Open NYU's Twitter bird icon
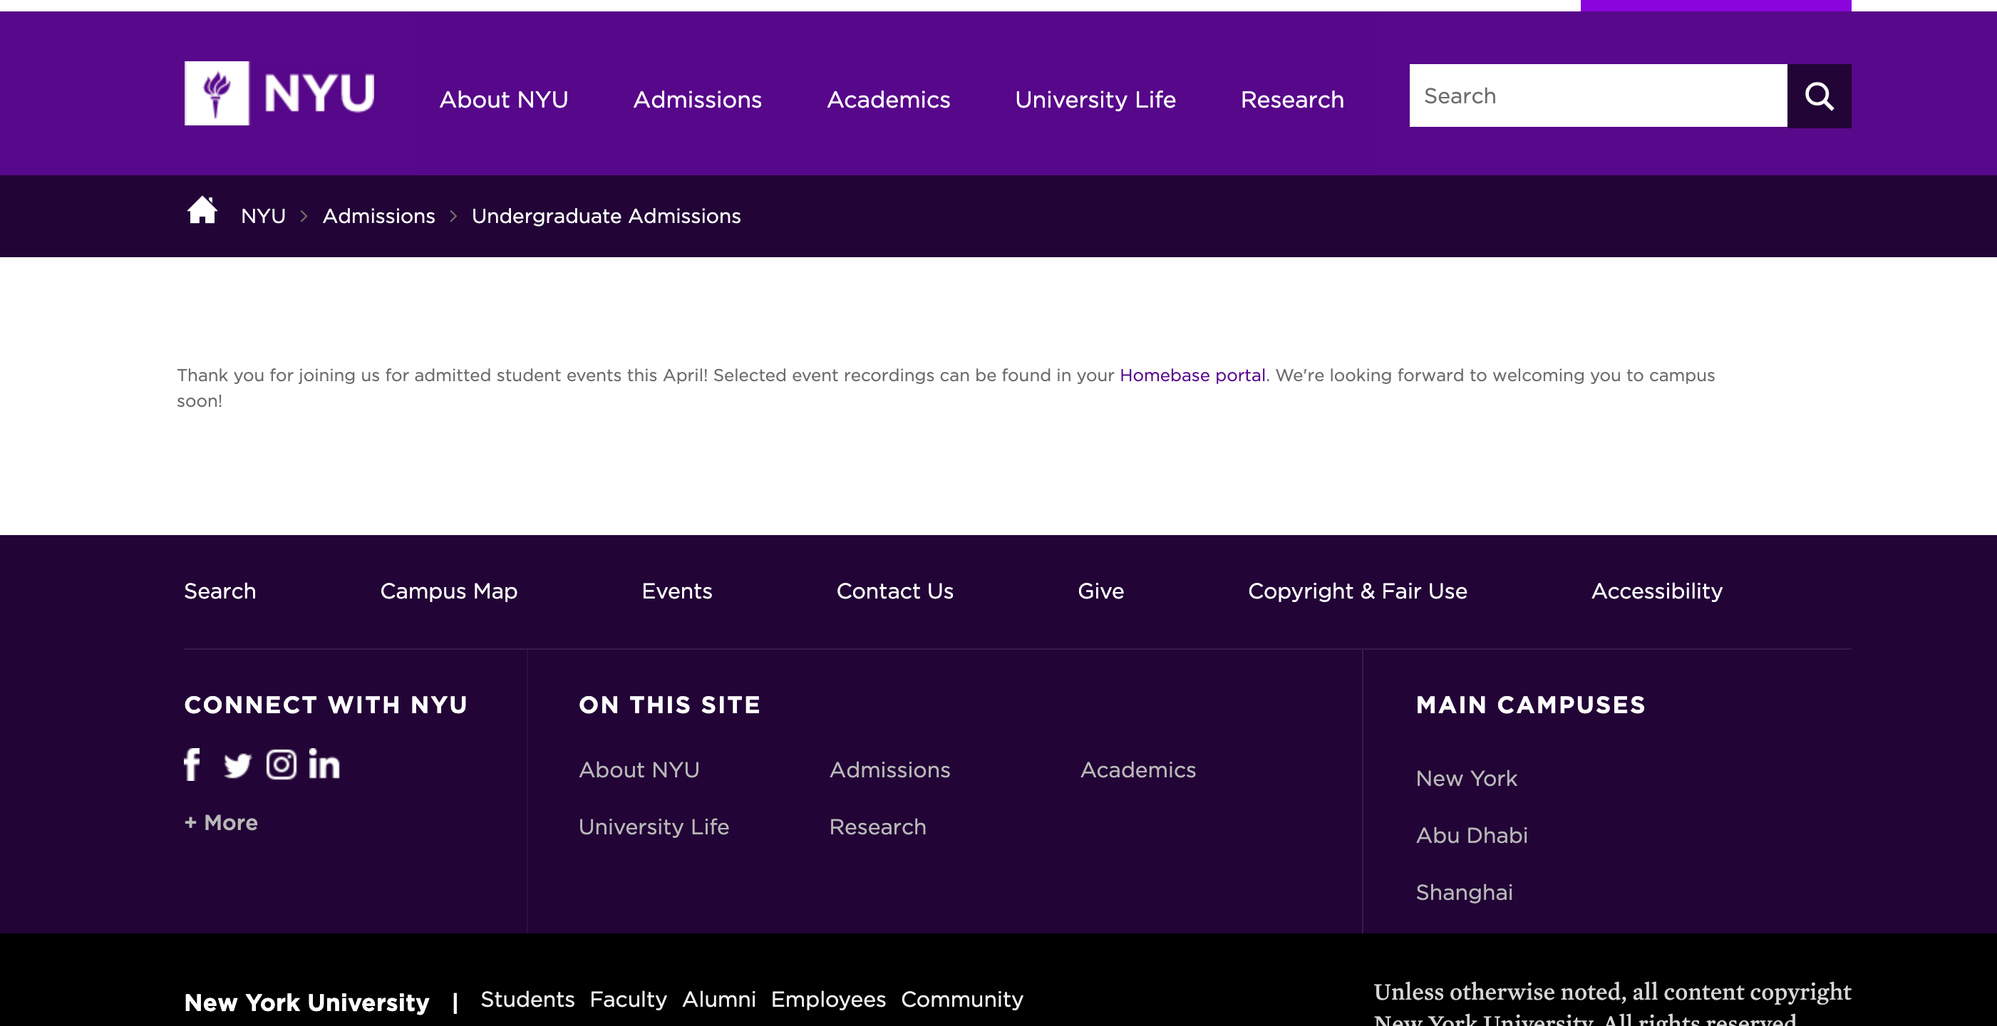This screenshot has height=1026, width=1997. pos(237,765)
